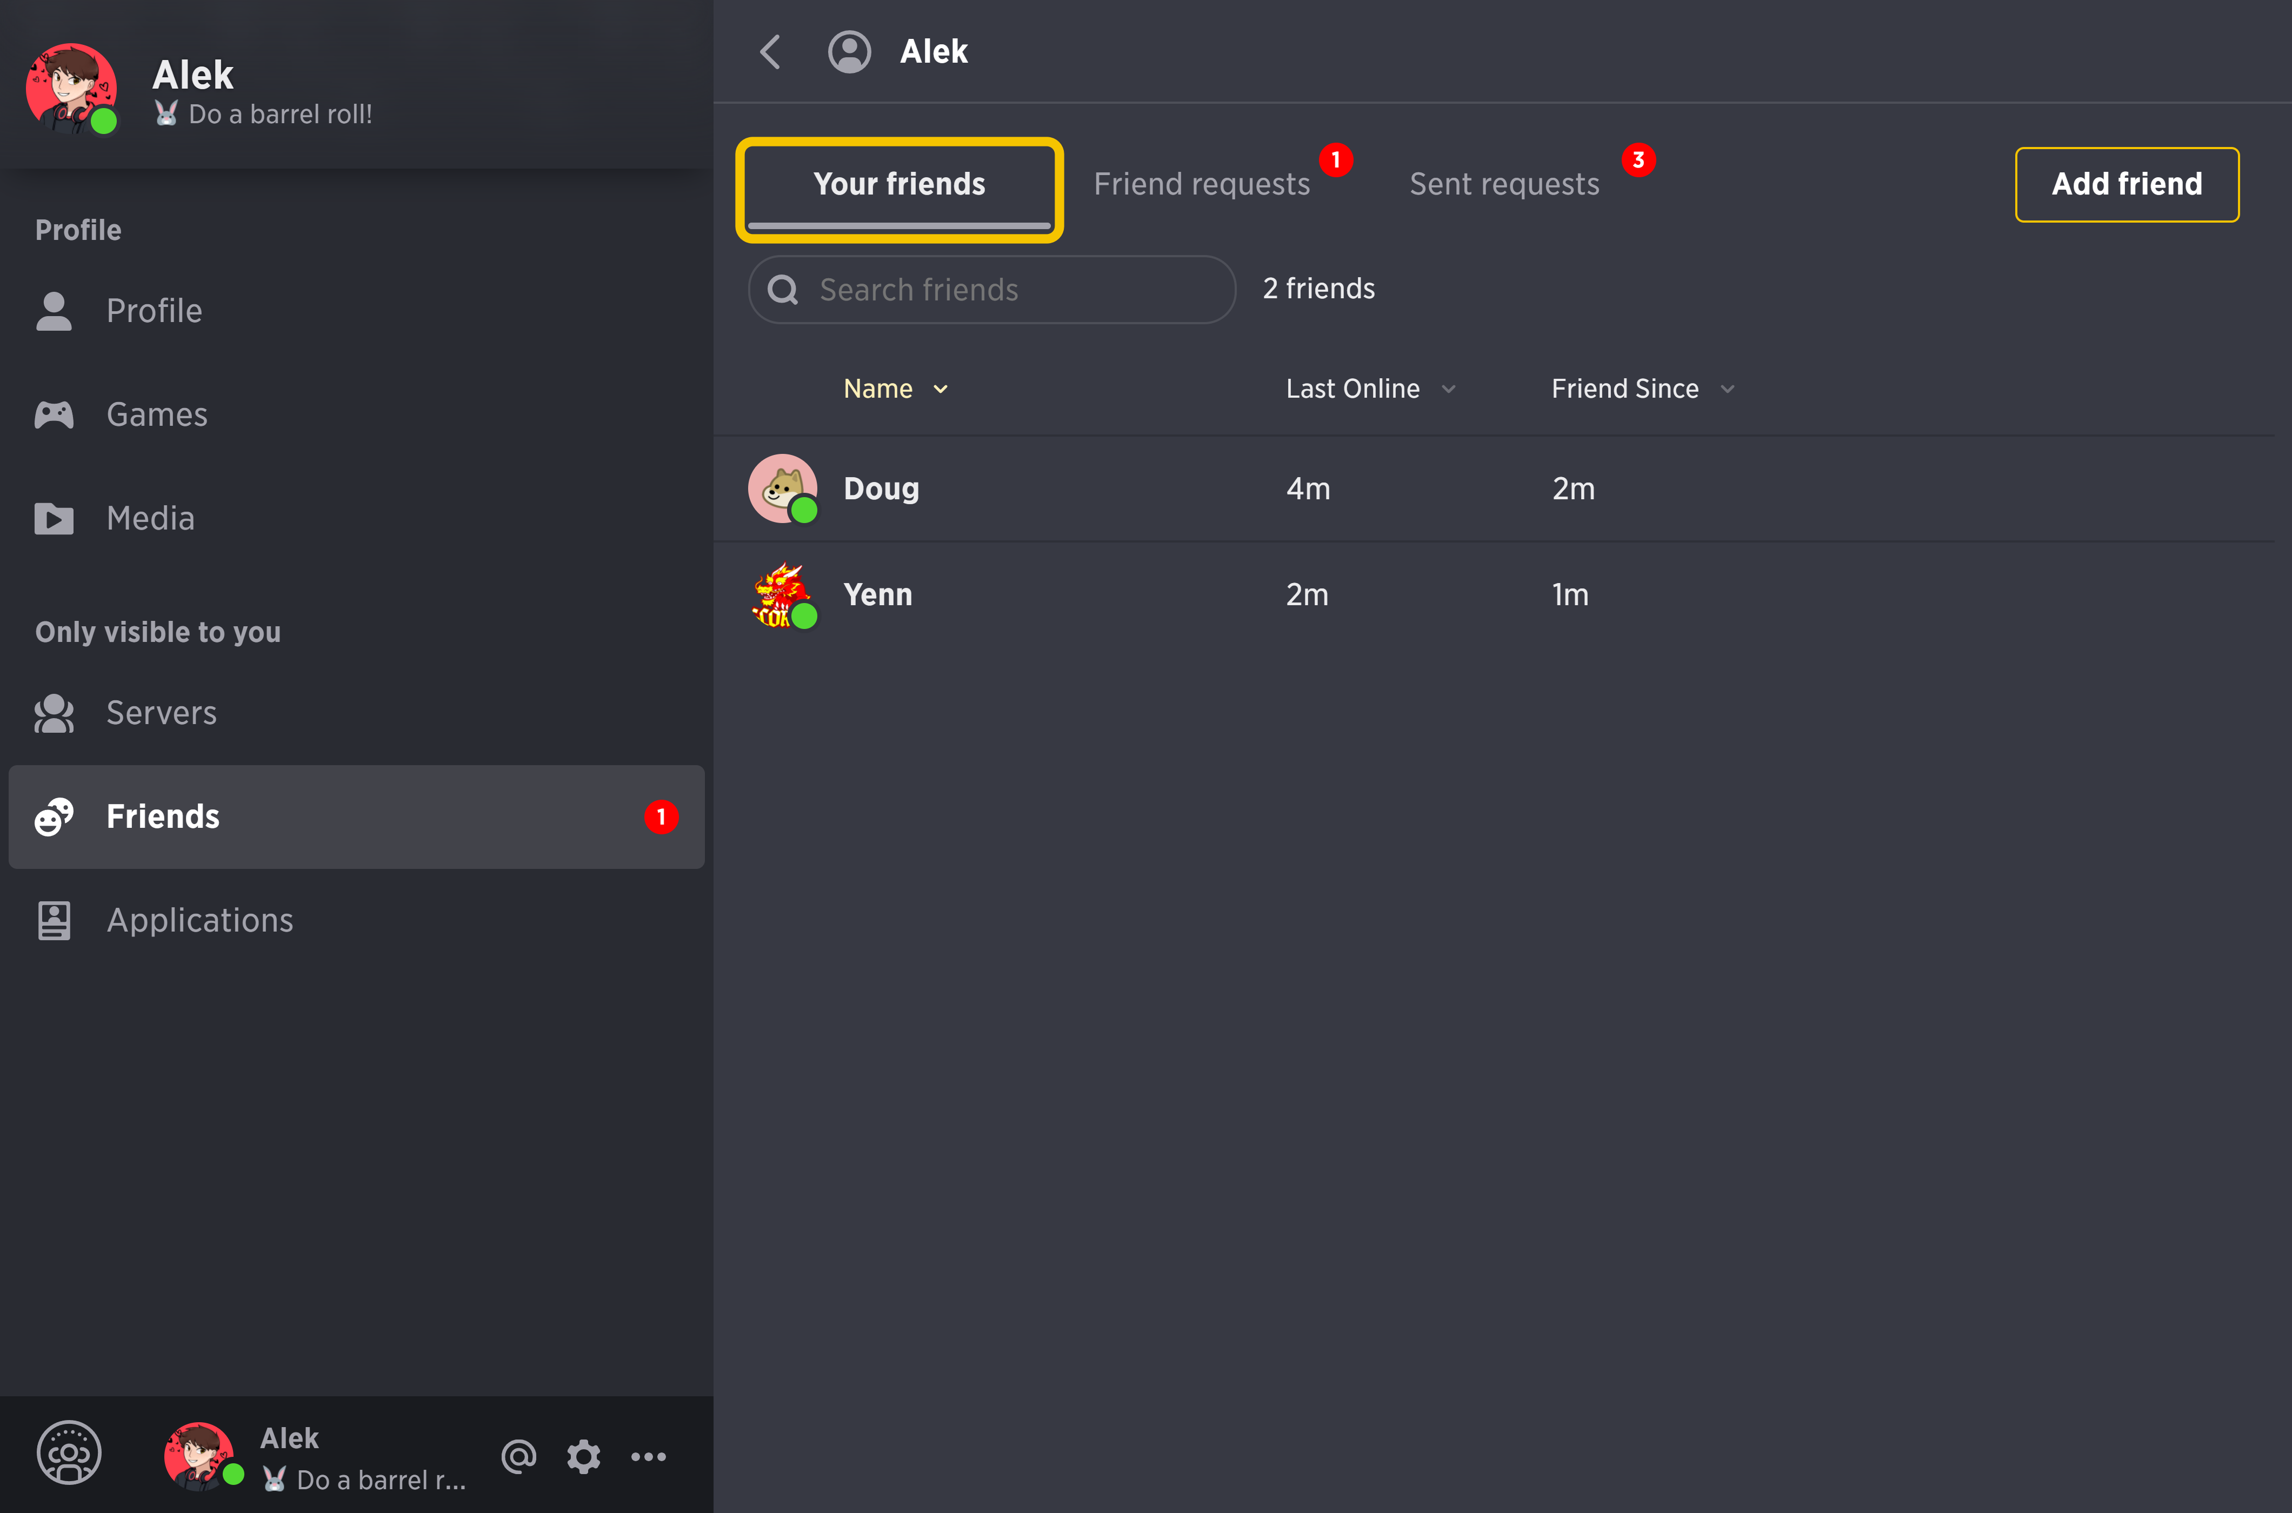Click Yenn's last online value 2m
The height and width of the screenshot is (1513, 2292).
click(1307, 595)
